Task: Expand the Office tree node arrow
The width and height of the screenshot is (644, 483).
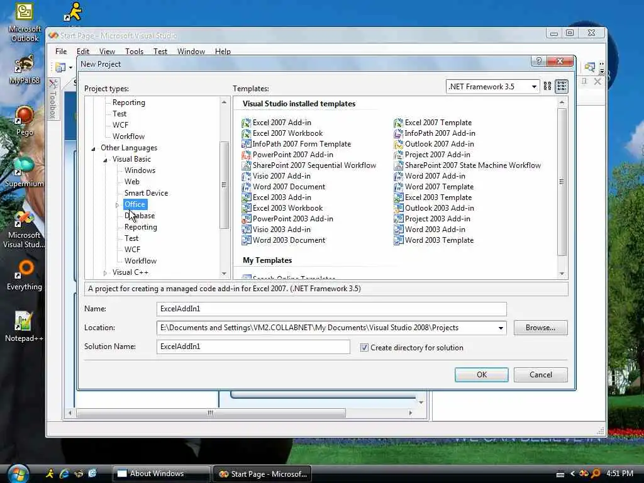Action: click(117, 204)
